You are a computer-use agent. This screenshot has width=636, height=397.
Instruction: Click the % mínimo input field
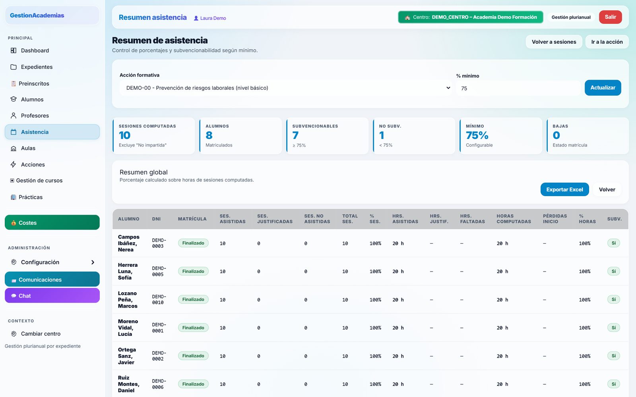tap(518, 88)
